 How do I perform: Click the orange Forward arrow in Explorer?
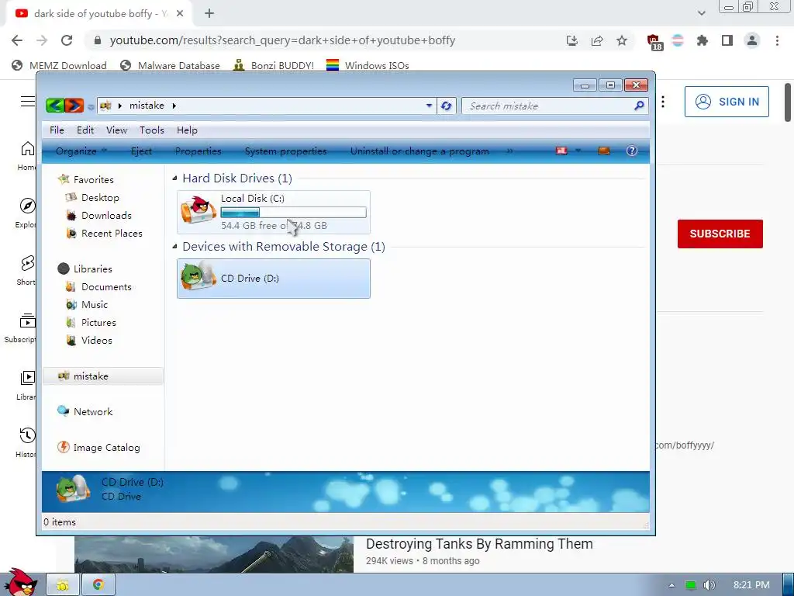(74, 106)
